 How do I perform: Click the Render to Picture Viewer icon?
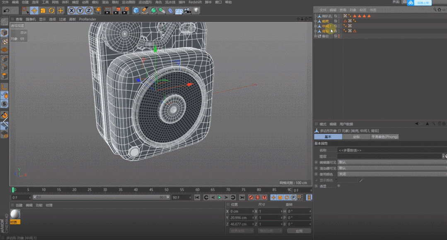[x=116, y=10]
